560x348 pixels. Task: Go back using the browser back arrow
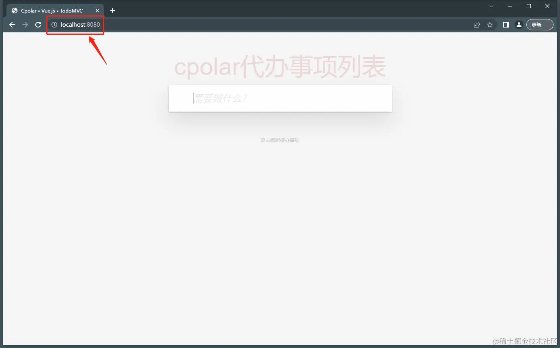click(12, 25)
